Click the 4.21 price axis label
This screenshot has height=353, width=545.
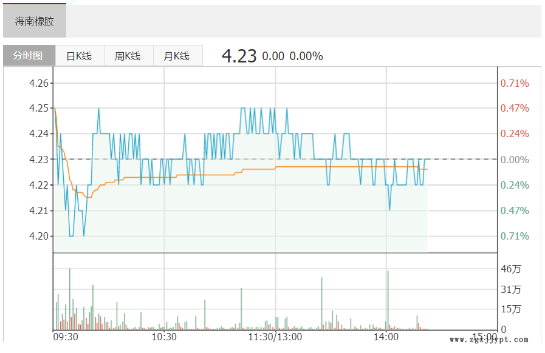(x=39, y=210)
